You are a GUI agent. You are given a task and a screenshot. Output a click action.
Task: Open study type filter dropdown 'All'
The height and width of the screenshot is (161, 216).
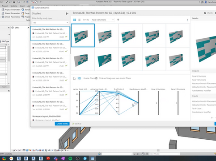pyautogui.click(x=50, y=23)
